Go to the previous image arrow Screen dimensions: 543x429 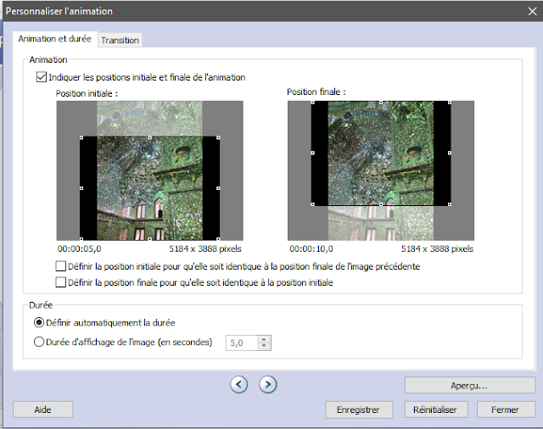(x=239, y=384)
